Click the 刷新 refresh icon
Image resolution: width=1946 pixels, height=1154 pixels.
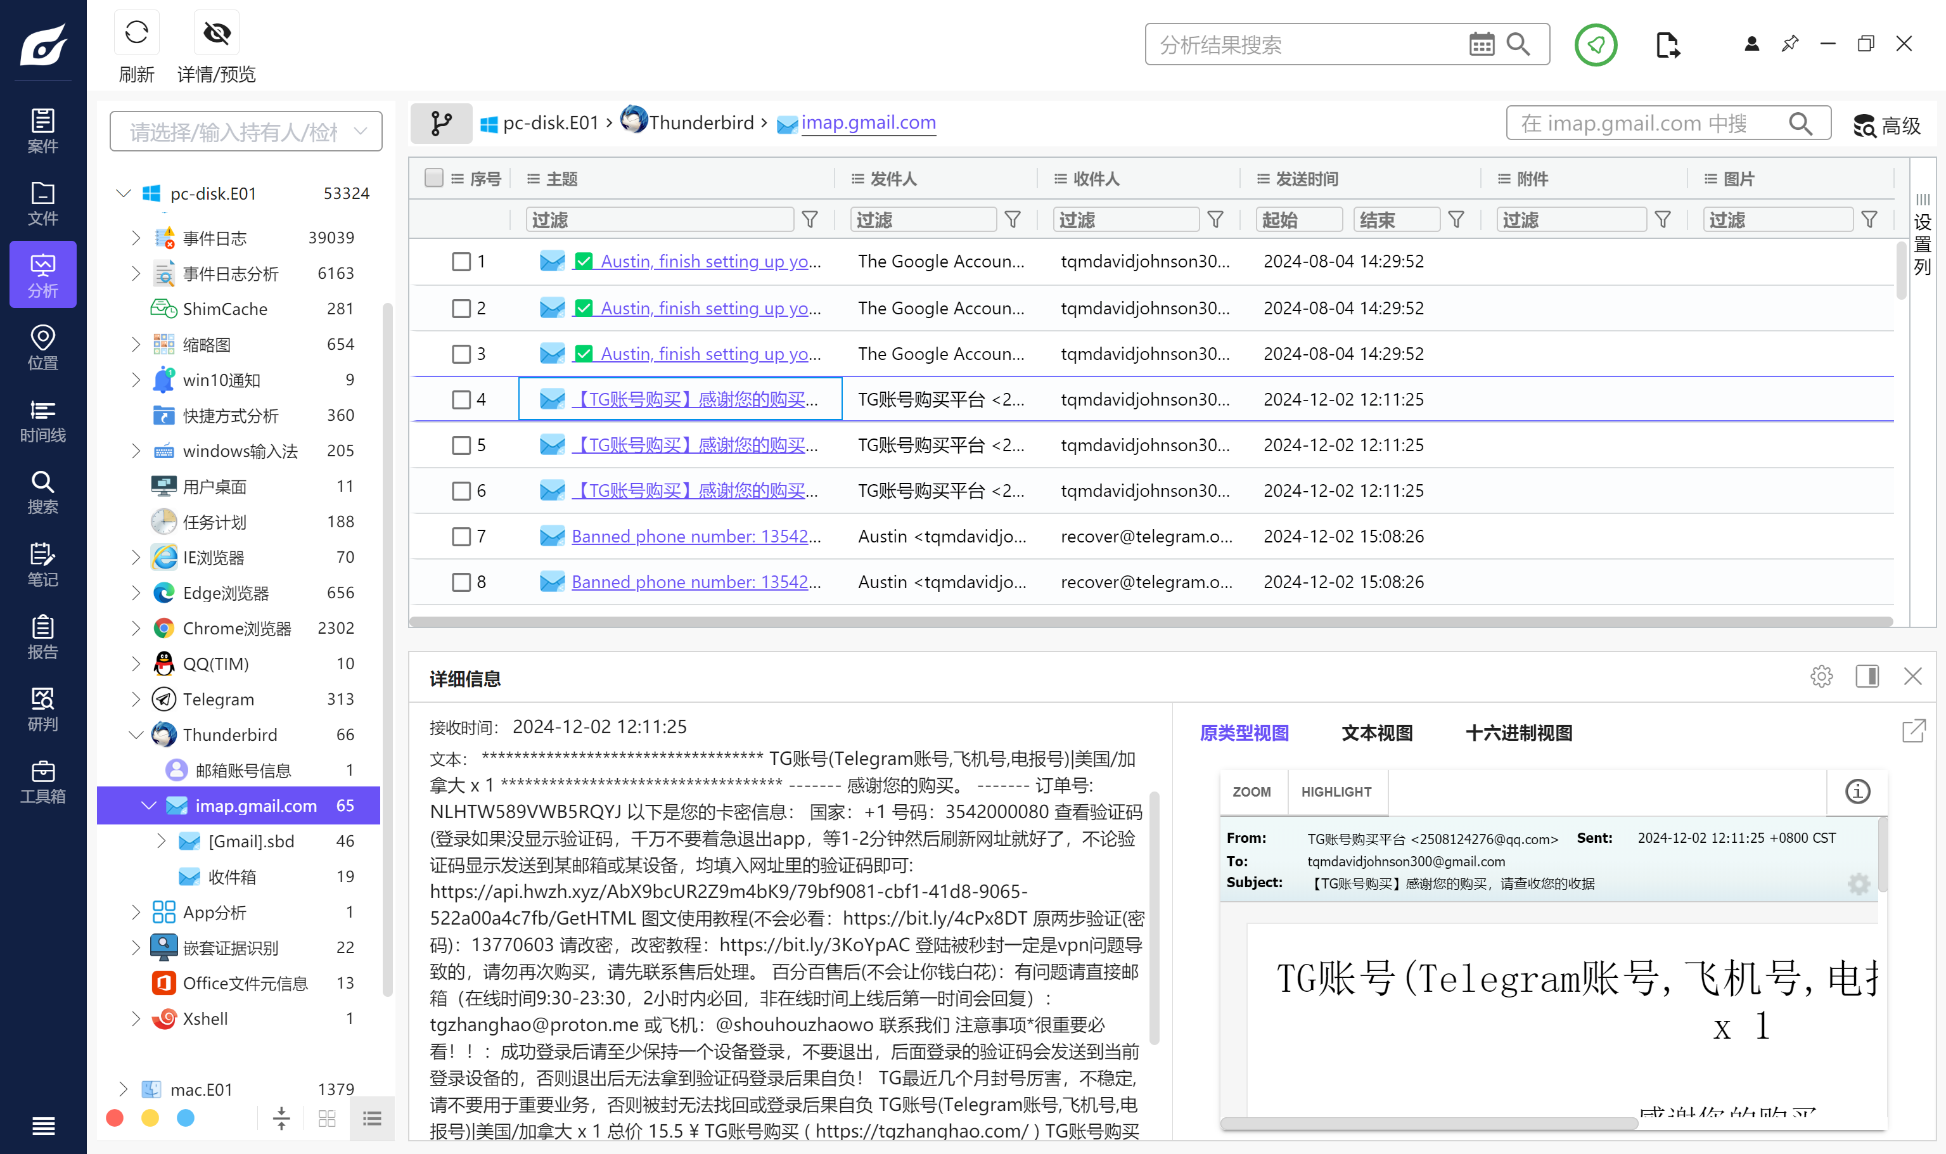(x=137, y=32)
